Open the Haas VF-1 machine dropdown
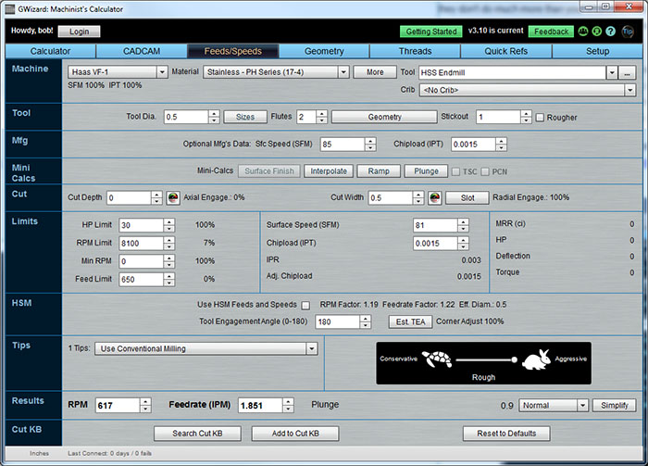This screenshot has height=466, width=648. 118,72
